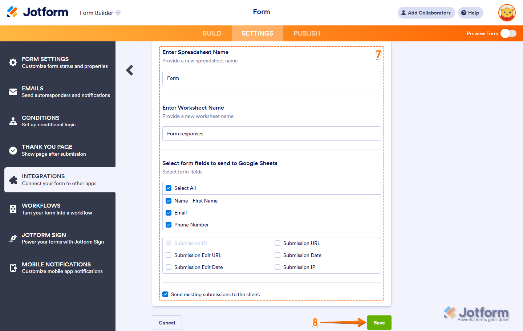Click the spreadsheet name input field
Viewport: 523px width, 331px height.
pyautogui.click(x=271, y=78)
